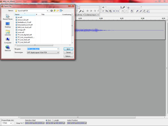Open Network location in places bar
Viewport: 168px width, 126px height.
click(8, 48)
